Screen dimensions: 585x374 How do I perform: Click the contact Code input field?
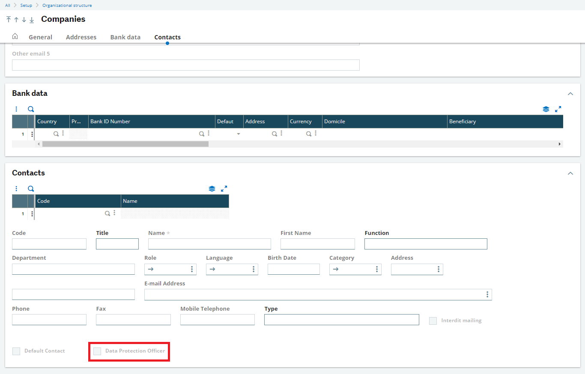point(49,244)
